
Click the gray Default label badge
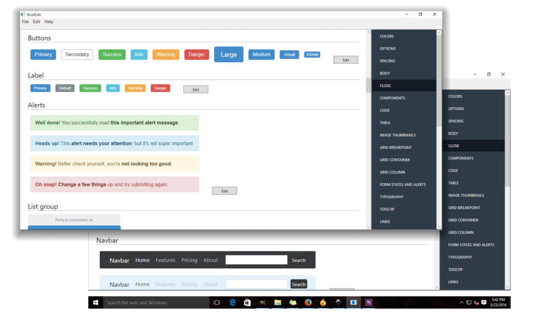[x=65, y=88]
